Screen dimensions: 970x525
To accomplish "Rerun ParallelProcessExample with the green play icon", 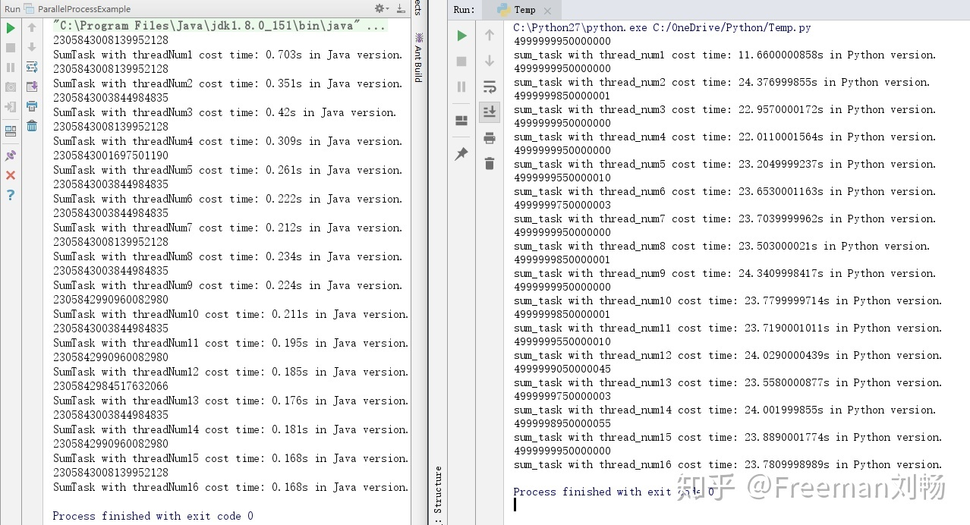I will tap(11, 28).
